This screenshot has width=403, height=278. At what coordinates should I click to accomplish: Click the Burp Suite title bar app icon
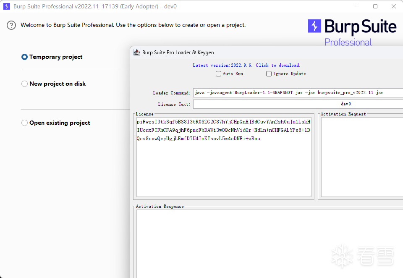[x=6, y=6]
